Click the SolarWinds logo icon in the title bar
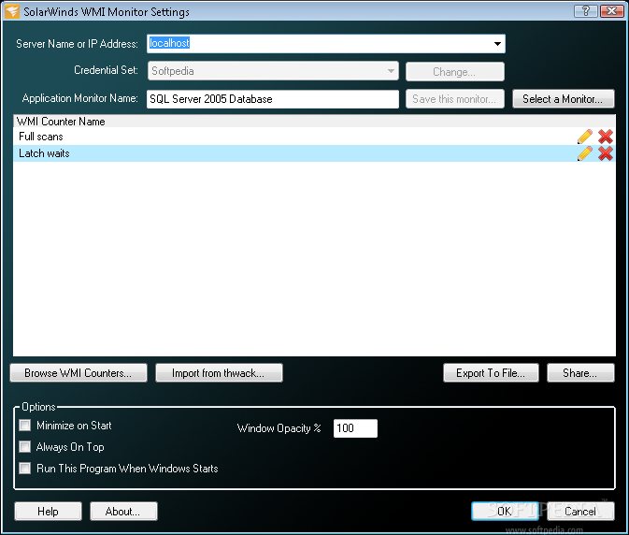 tap(11, 11)
